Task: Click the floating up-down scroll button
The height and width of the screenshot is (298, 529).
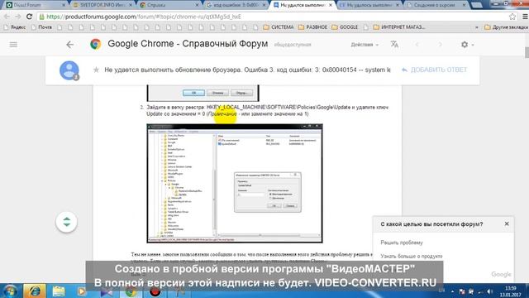Action: click(66, 222)
